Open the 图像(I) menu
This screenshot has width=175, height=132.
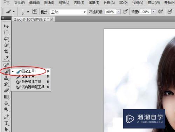click(49, 3)
